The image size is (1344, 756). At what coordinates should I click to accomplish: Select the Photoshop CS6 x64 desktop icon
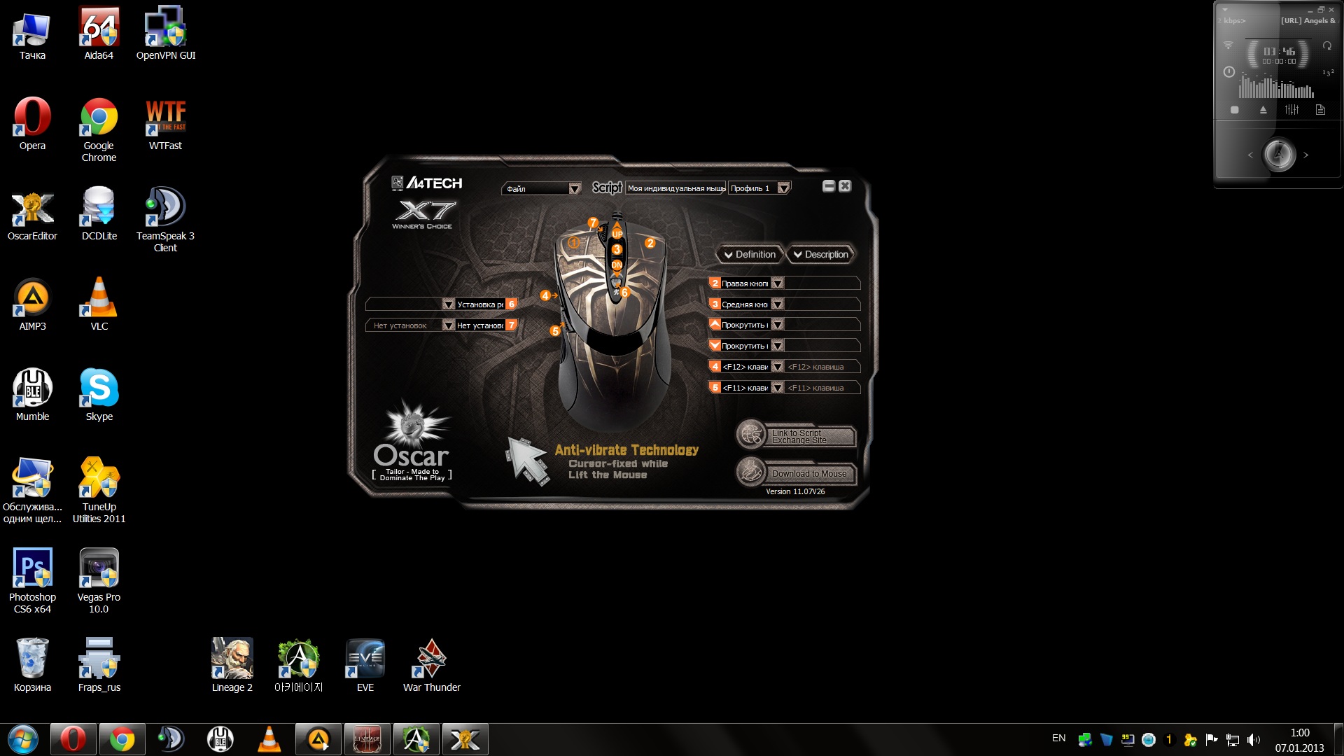[32, 582]
